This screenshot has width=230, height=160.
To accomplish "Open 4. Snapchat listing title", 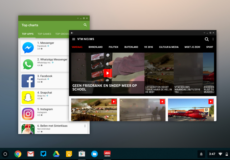I will (x=45, y=92).
